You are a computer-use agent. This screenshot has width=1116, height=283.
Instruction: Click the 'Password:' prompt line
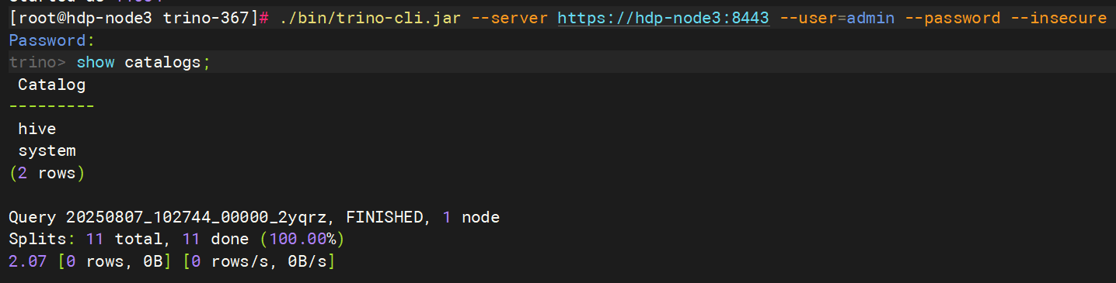(52, 40)
